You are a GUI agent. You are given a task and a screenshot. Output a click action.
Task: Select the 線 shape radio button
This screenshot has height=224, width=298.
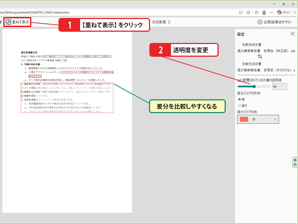pyautogui.click(x=240, y=99)
